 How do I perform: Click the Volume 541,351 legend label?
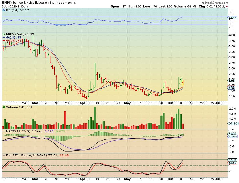tap(19, 107)
